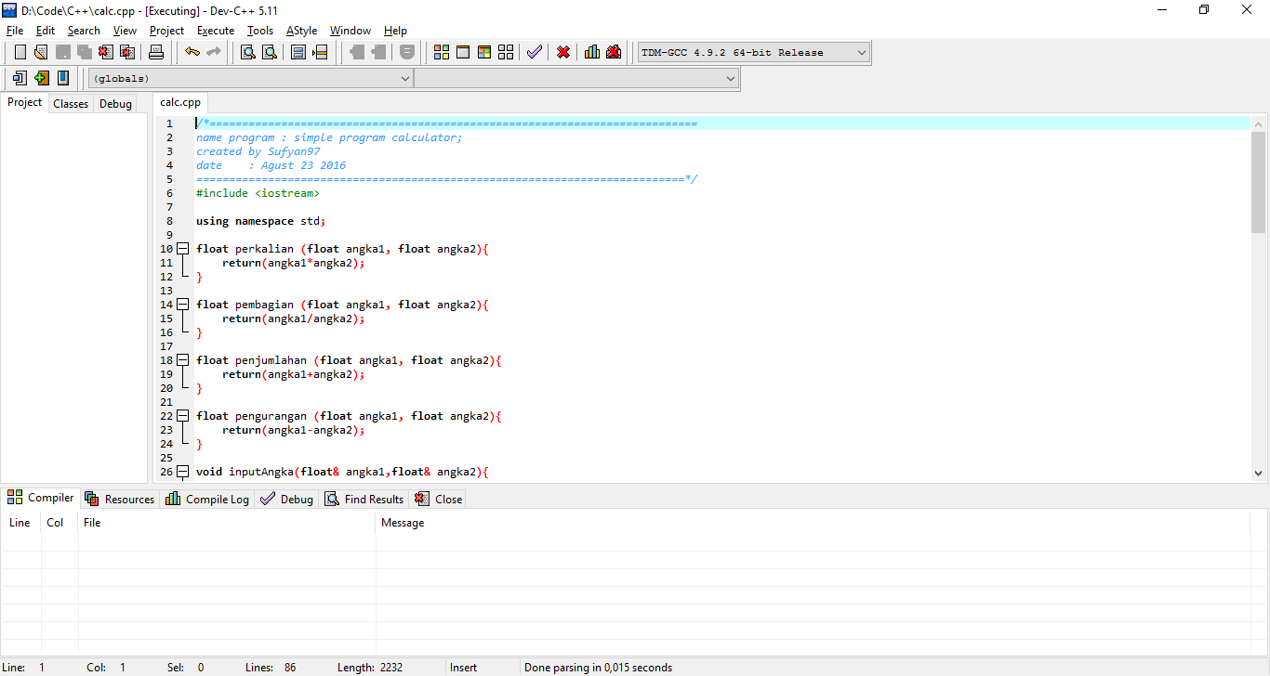Collapse the perkalian function fold at line 10
This screenshot has width=1270, height=676.
click(183, 249)
